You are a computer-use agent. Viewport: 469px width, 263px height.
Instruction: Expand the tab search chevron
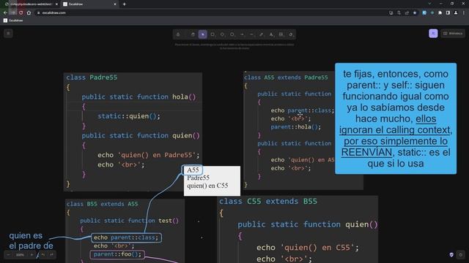tap(429, 4)
